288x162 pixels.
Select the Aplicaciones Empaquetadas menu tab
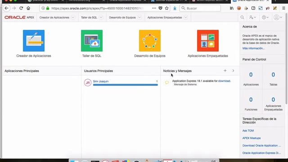coord(165,18)
